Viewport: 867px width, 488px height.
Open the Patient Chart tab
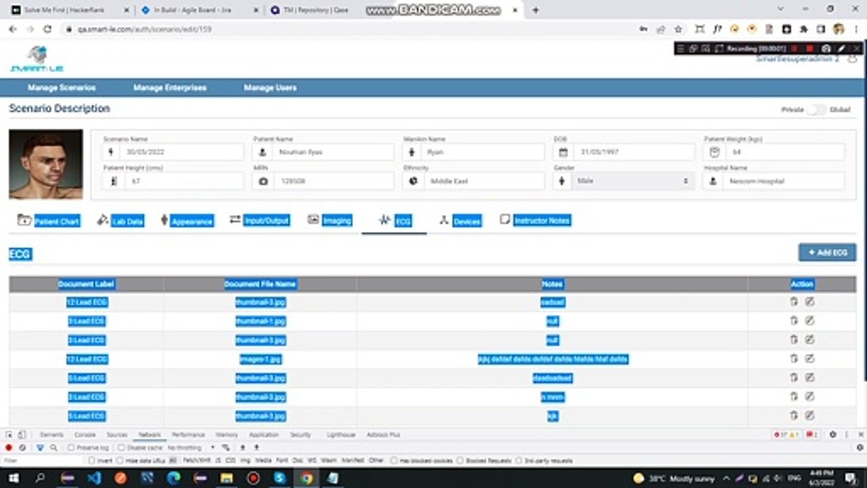[49, 221]
